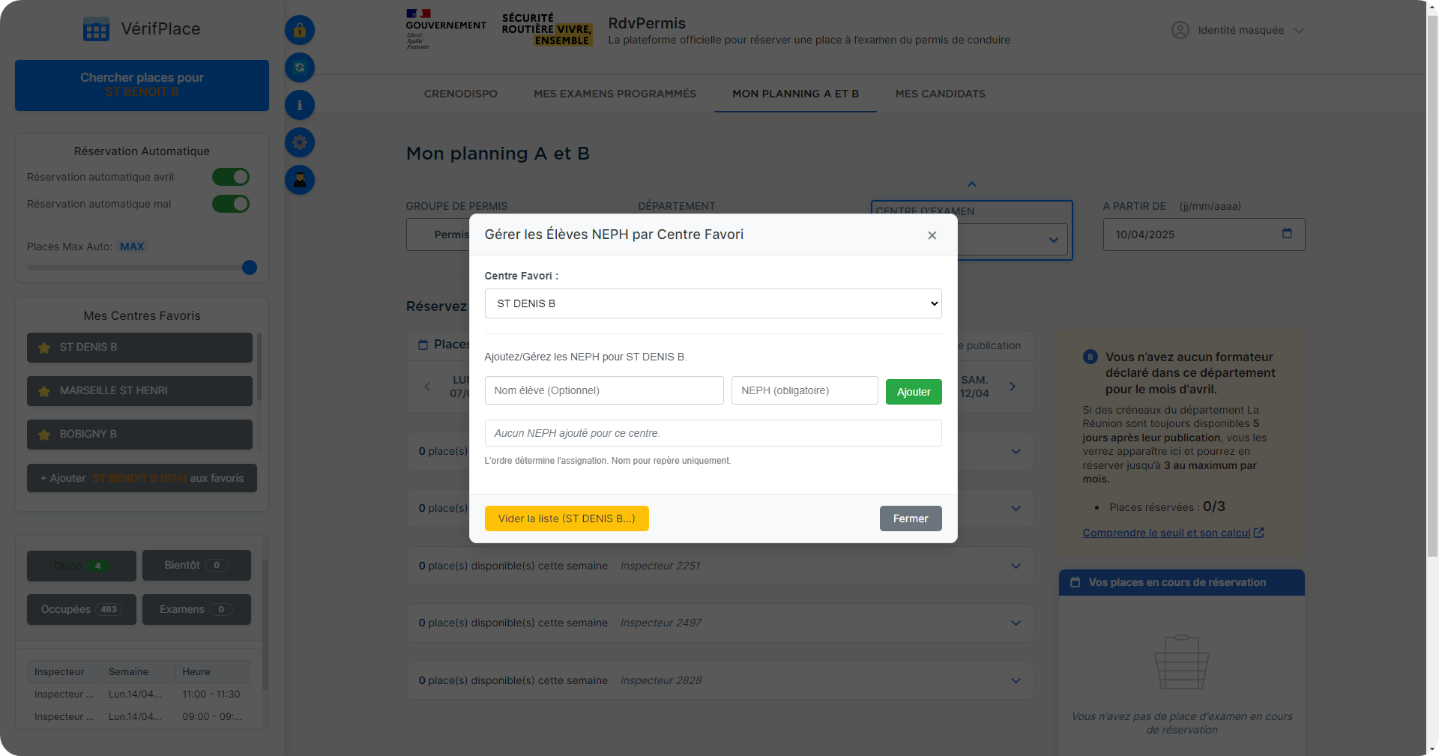Disable Réservation automatique mai toggle
The height and width of the screenshot is (756, 1439).
[x=231, y=204]
